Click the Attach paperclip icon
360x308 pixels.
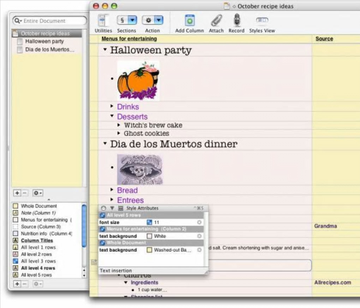(216, 20)
